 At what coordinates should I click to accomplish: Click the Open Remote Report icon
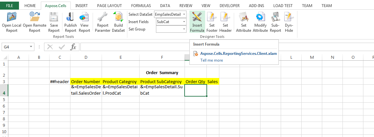(x=34, y=17)
